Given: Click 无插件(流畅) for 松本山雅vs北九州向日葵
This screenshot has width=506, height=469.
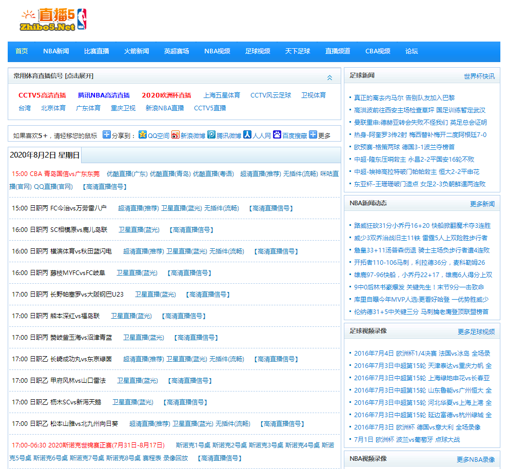Looking at the screenshot, I should coord(233,423).
